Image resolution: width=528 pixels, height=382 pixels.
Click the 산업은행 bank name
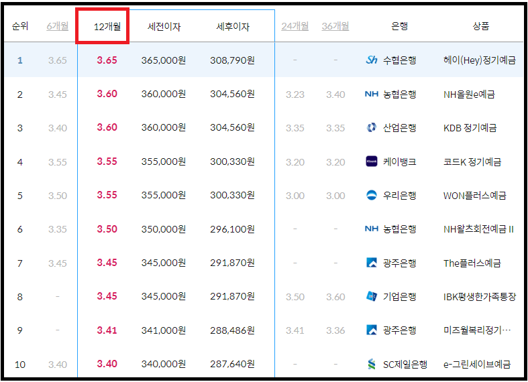click(400, 128)
